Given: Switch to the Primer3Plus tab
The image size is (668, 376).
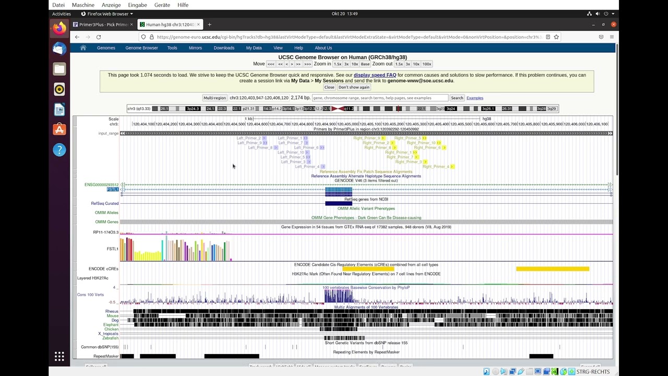Looking at the screenshot, I should point(103,25).
